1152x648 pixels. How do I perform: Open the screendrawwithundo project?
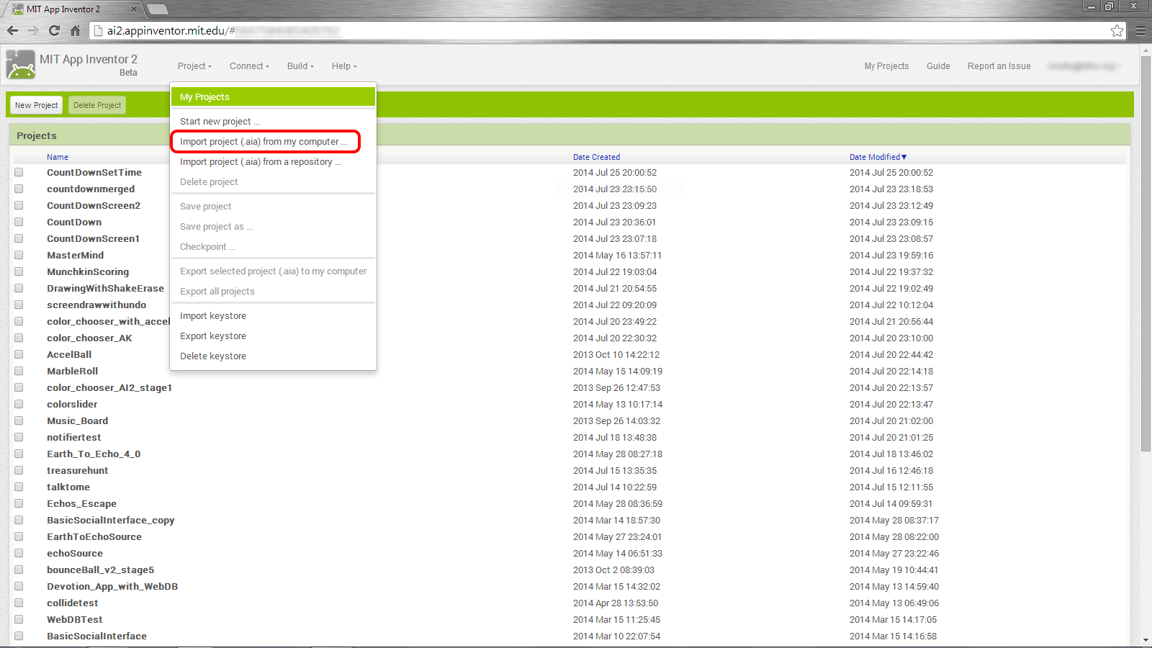pyautogui.click(x=96, y=305)
